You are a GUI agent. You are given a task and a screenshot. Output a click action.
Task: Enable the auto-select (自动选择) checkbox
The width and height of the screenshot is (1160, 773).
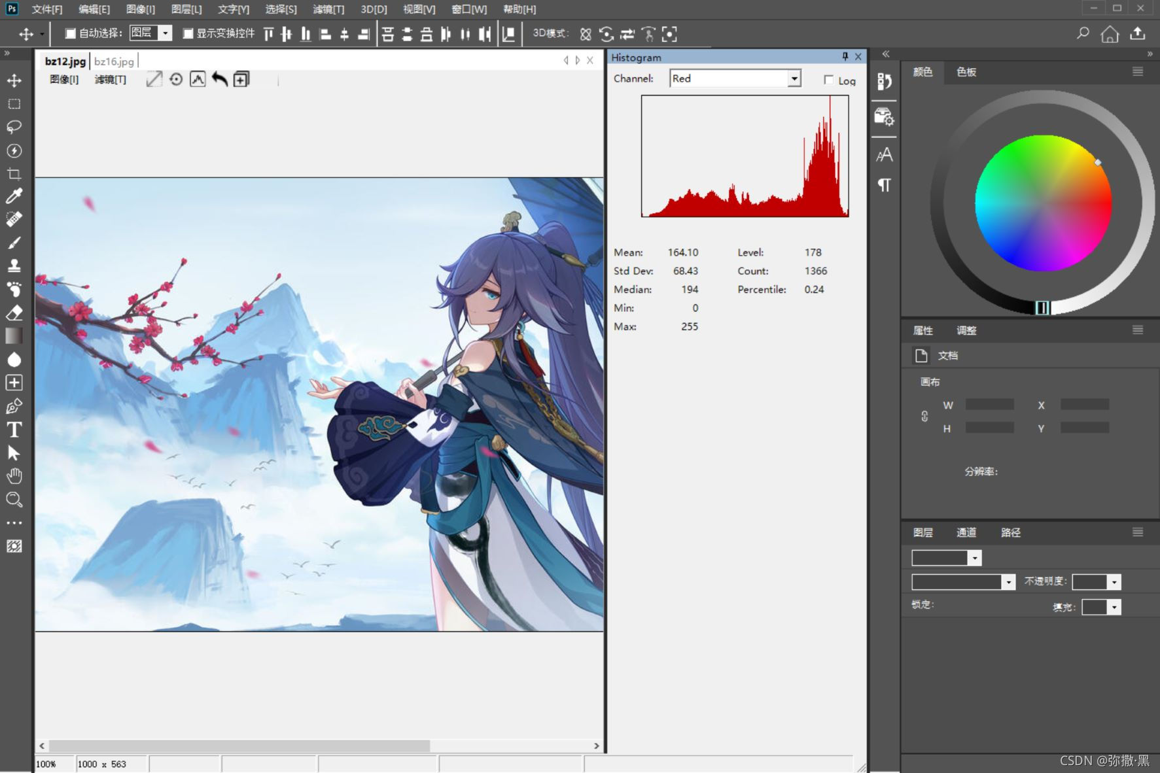(x=70, y=33)
